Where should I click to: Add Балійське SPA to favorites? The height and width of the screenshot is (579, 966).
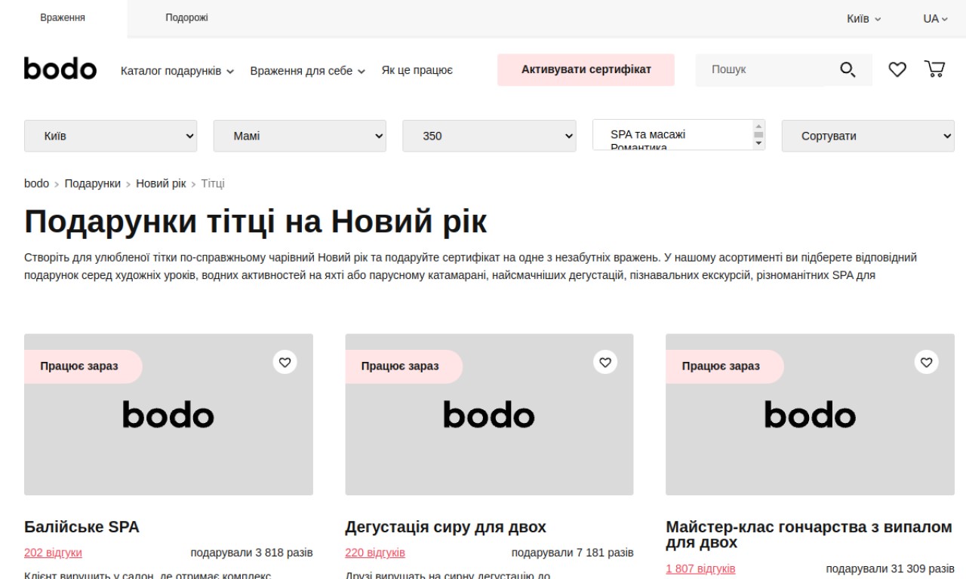(285, 362)
